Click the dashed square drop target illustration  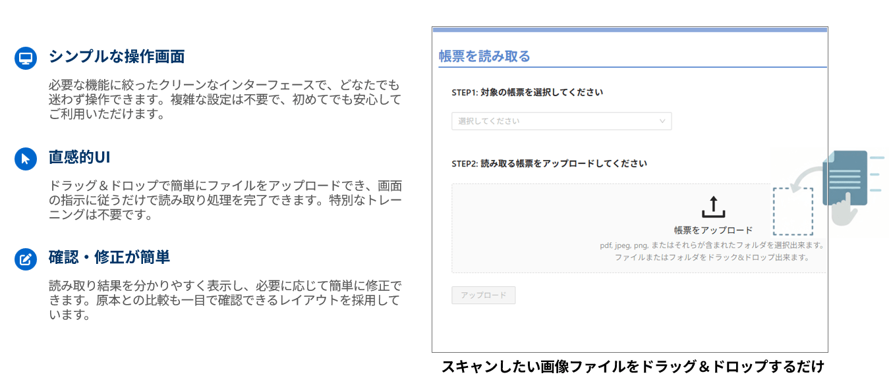click(793, 212)
